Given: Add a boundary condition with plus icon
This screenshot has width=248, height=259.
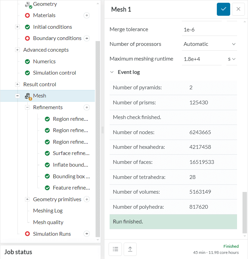Looking at the screenshot, I should [87, 38].
